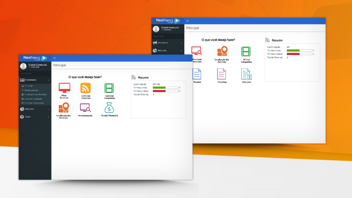This screenshot has height=198, width=352.
Task: Select Gerenciar Conteúdo in the sidebar submenu
Action: [x=33, y=99]
